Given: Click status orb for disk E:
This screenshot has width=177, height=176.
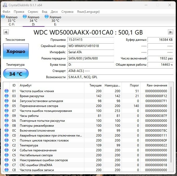Looking at the screenshot, I should 47,17.
